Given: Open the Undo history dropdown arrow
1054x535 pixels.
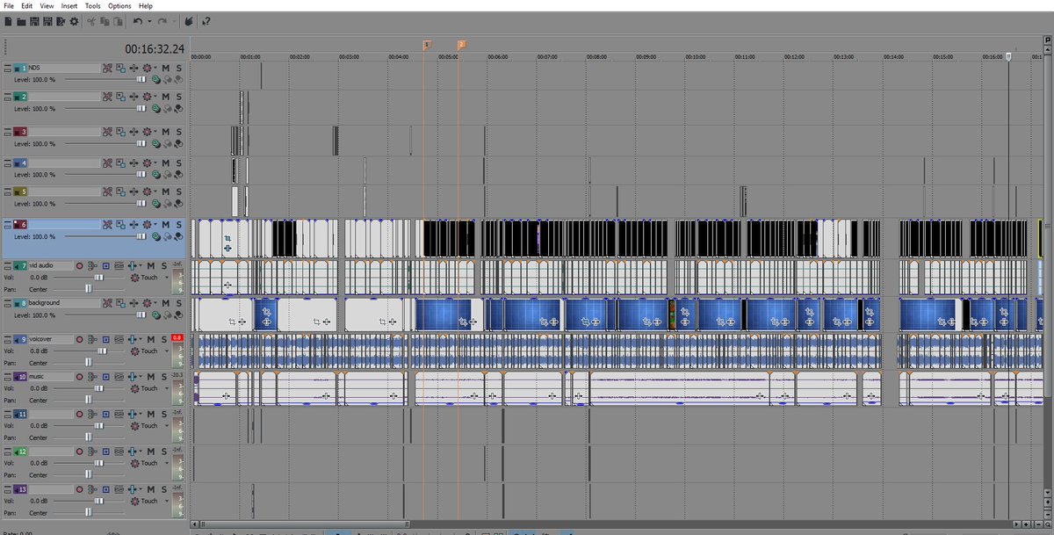Looking at the screenshot, I should point(149,21).
